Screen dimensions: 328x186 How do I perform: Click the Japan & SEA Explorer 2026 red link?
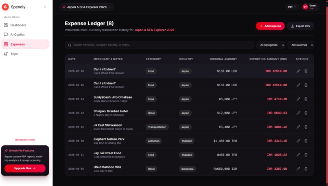(154, 30)
